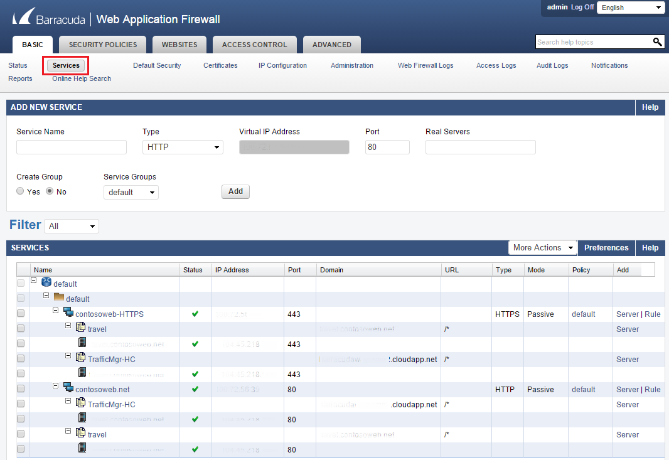Open the Reports page
This screenshot has width=669, height=460.
point(20,78)
